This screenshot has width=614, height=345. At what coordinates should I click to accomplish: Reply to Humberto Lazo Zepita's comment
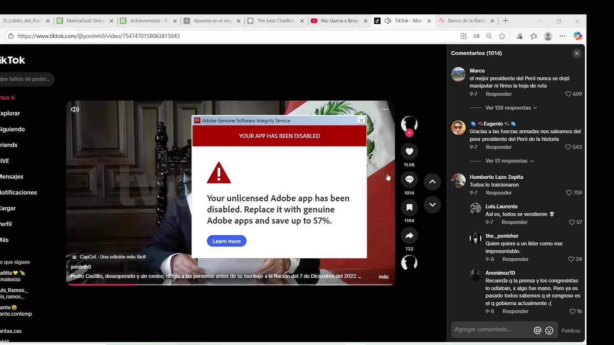(x=498, y=193)
